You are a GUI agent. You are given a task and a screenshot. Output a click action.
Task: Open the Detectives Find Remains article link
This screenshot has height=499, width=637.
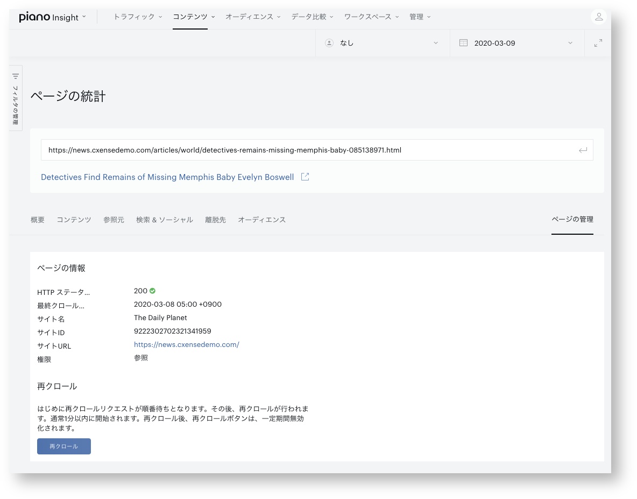pos(167,177)
